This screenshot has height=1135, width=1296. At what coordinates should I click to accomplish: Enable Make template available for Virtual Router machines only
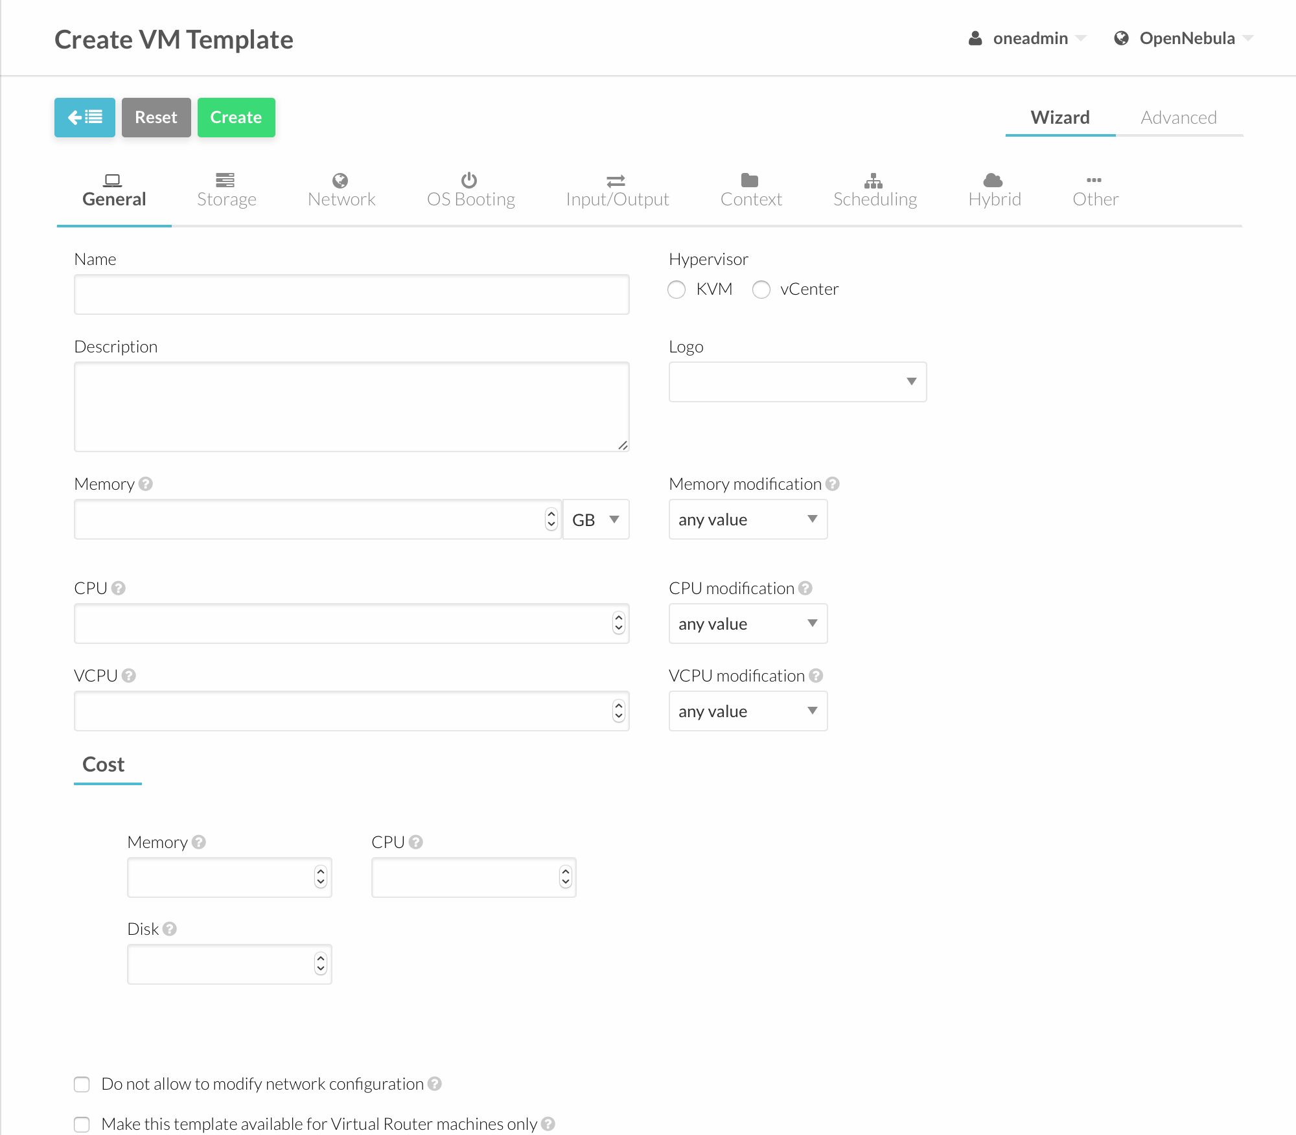(82, 1121)
